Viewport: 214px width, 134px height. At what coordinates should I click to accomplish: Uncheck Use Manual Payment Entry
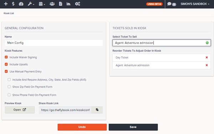tap(6, 71)
